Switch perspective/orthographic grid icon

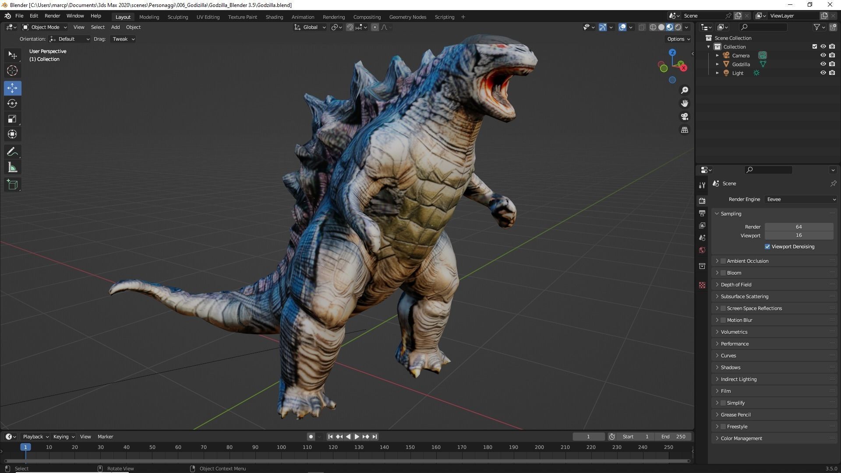pyautogui.click(x=684, y=130)
